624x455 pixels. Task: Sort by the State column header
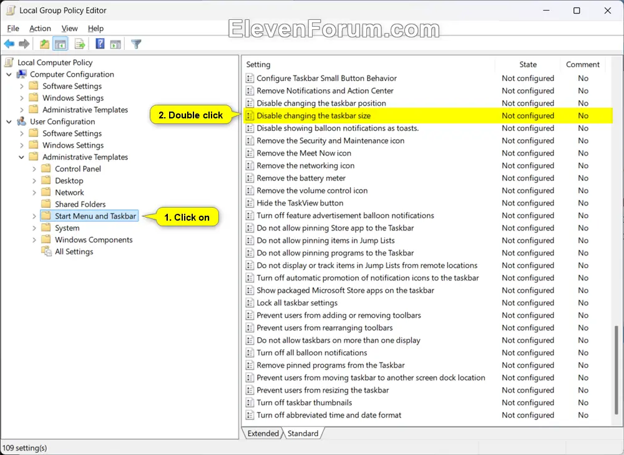[x=528, y=64]
